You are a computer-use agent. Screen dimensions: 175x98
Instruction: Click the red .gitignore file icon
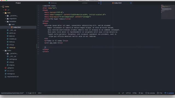pos(5,68)
